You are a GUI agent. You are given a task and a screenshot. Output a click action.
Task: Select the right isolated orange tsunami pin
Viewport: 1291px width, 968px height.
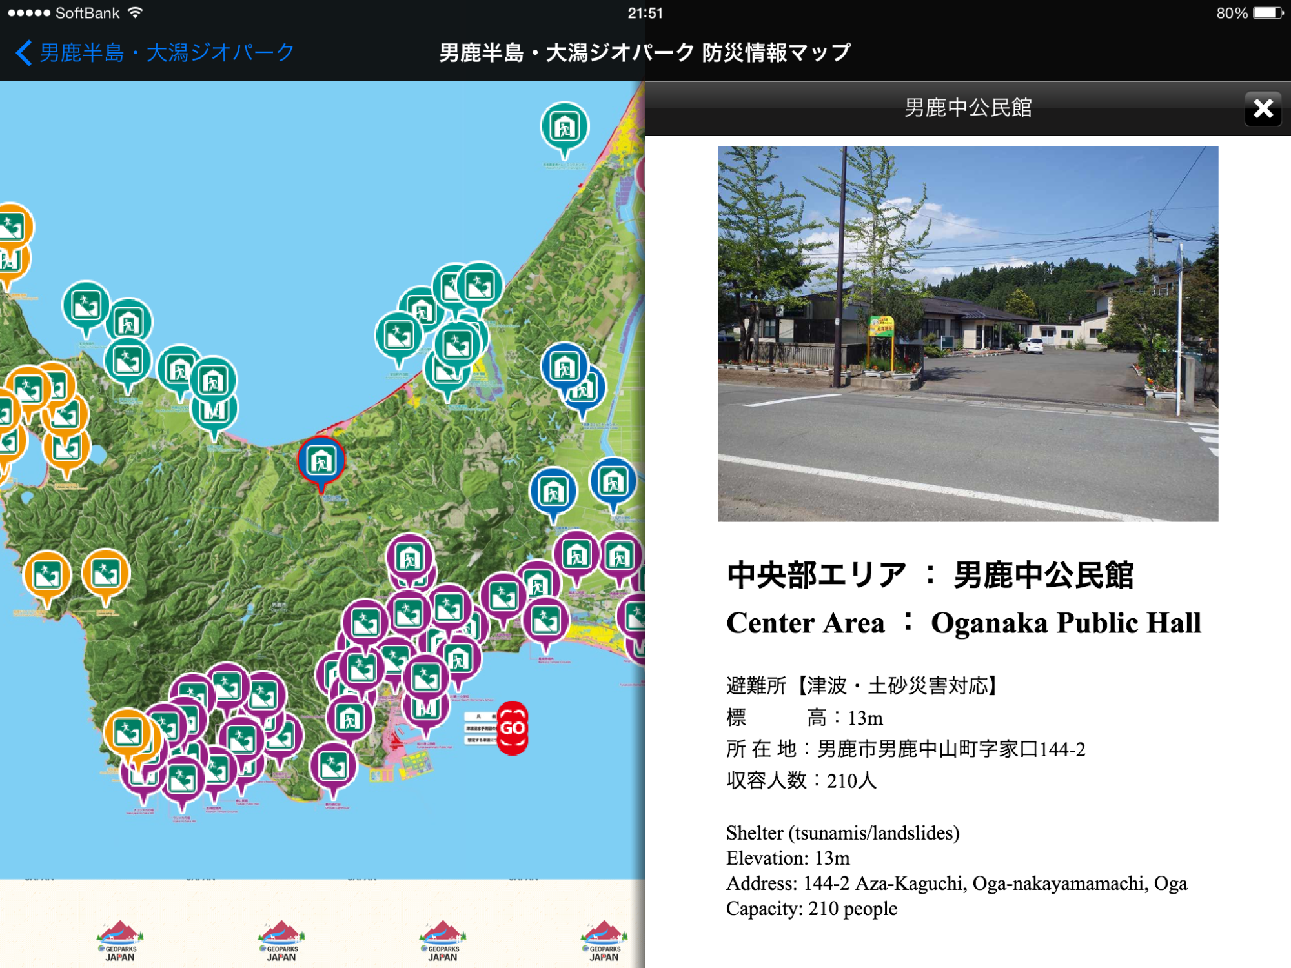tap(106, 573)
